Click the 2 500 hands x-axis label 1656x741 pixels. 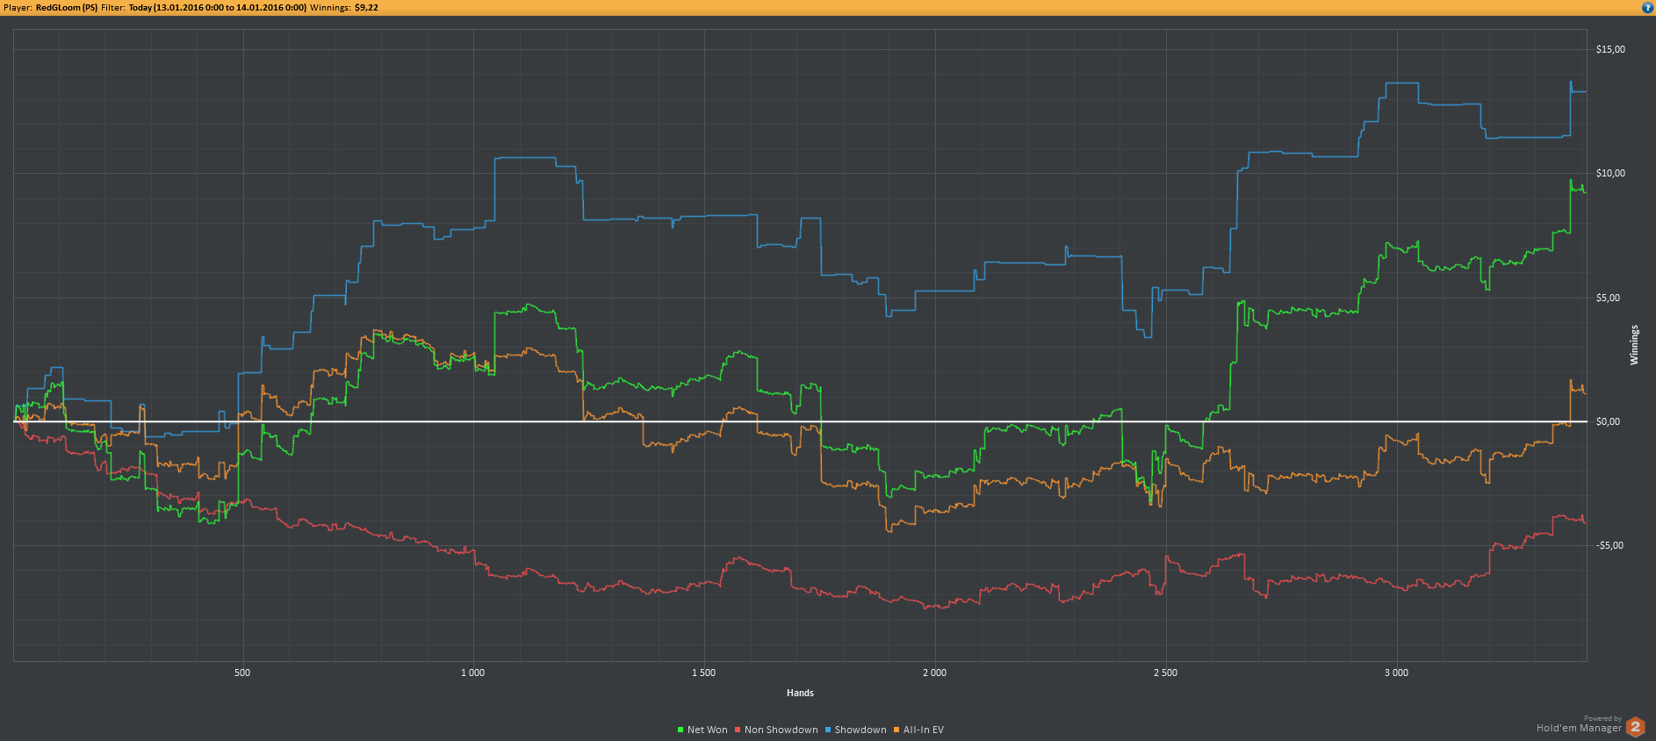tap(1165, 673)
